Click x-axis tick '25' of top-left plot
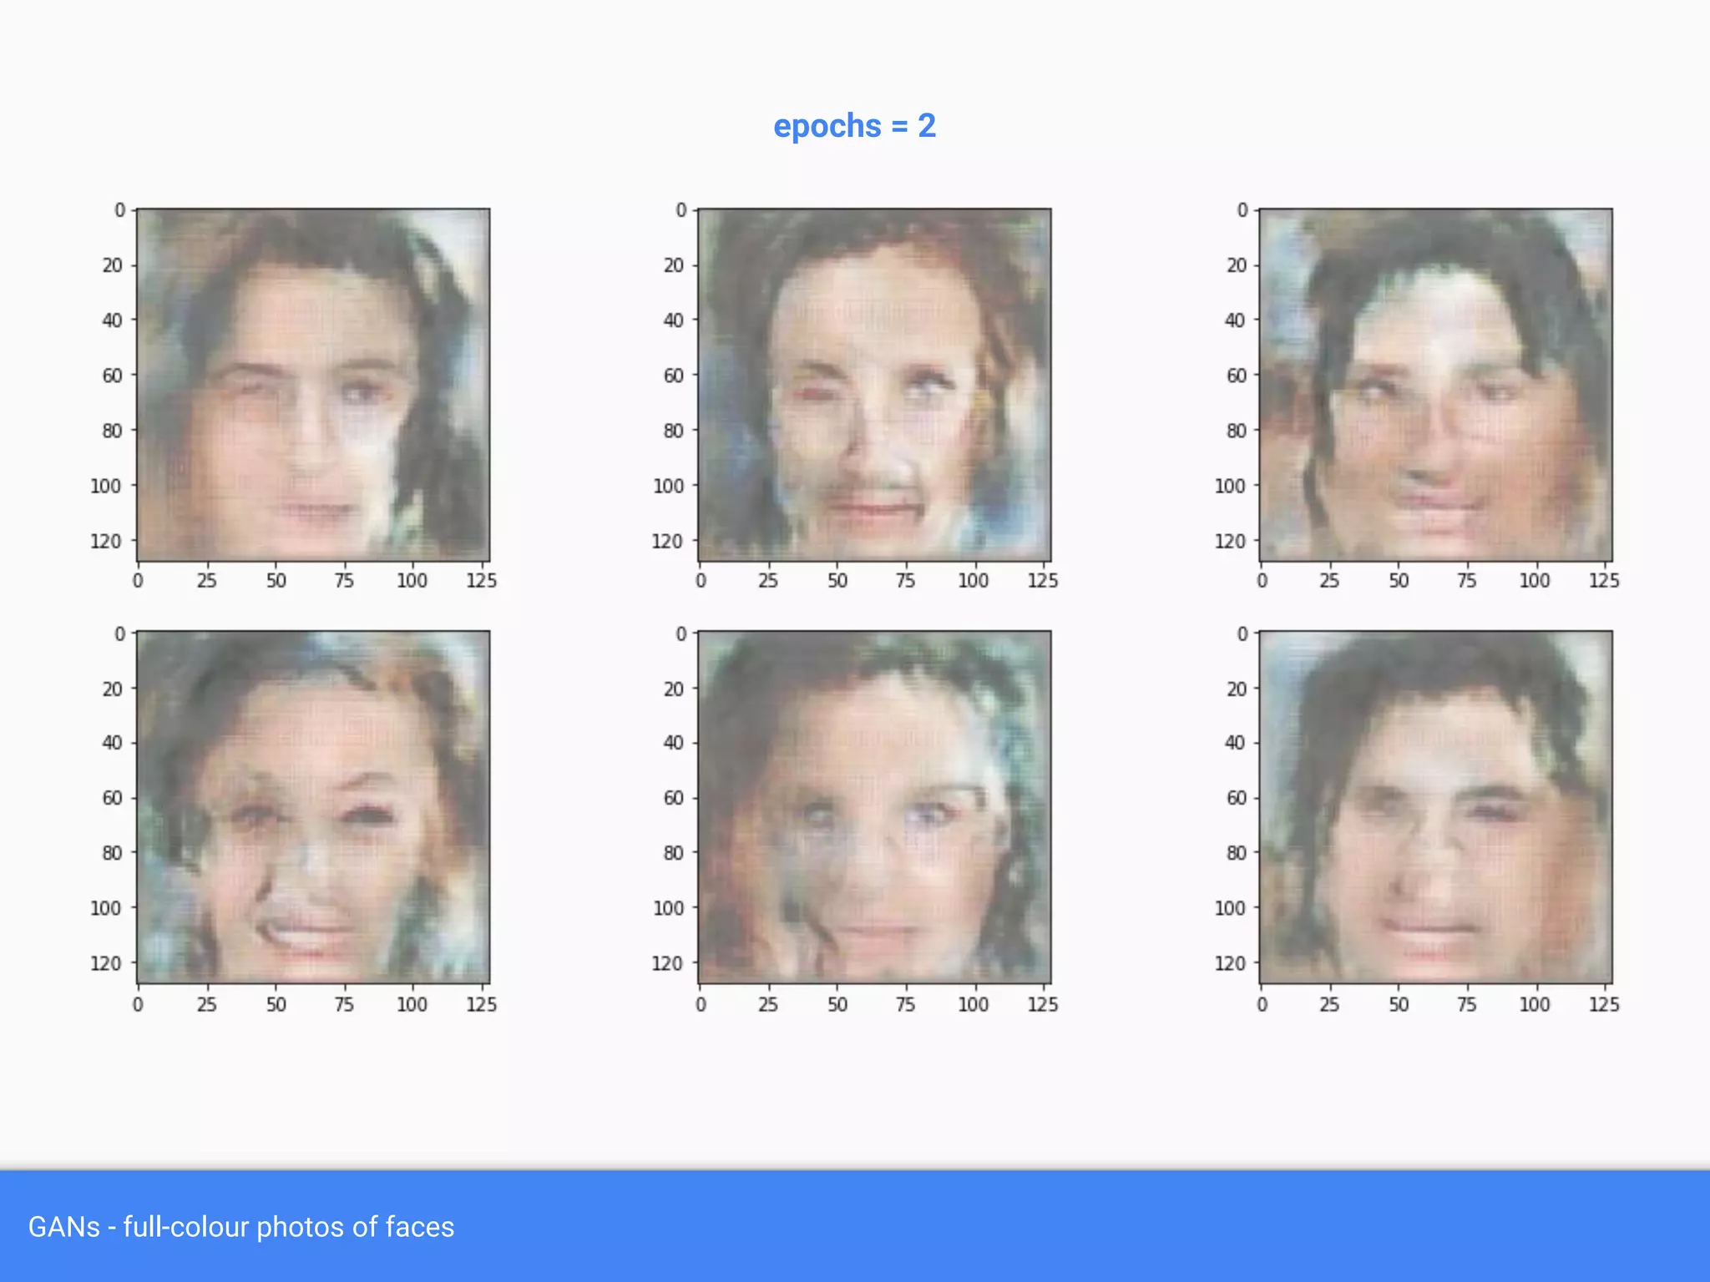The width and height of the screenshot is (1710, 1282). click(206, 581)
